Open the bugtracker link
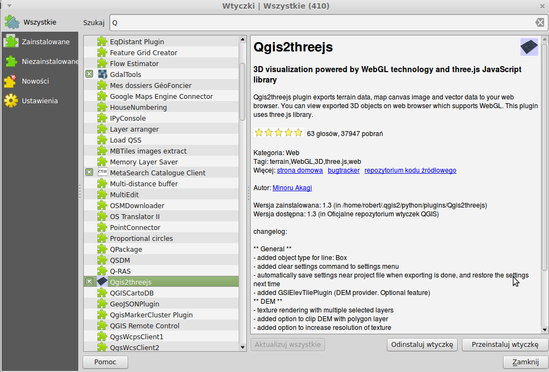This screenshot has height=372, width=549. click(344, 170)
